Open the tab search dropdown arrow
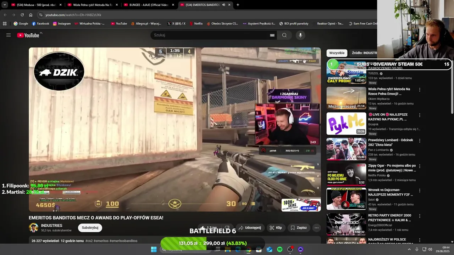The image size is (454, 255). point(5,5)
